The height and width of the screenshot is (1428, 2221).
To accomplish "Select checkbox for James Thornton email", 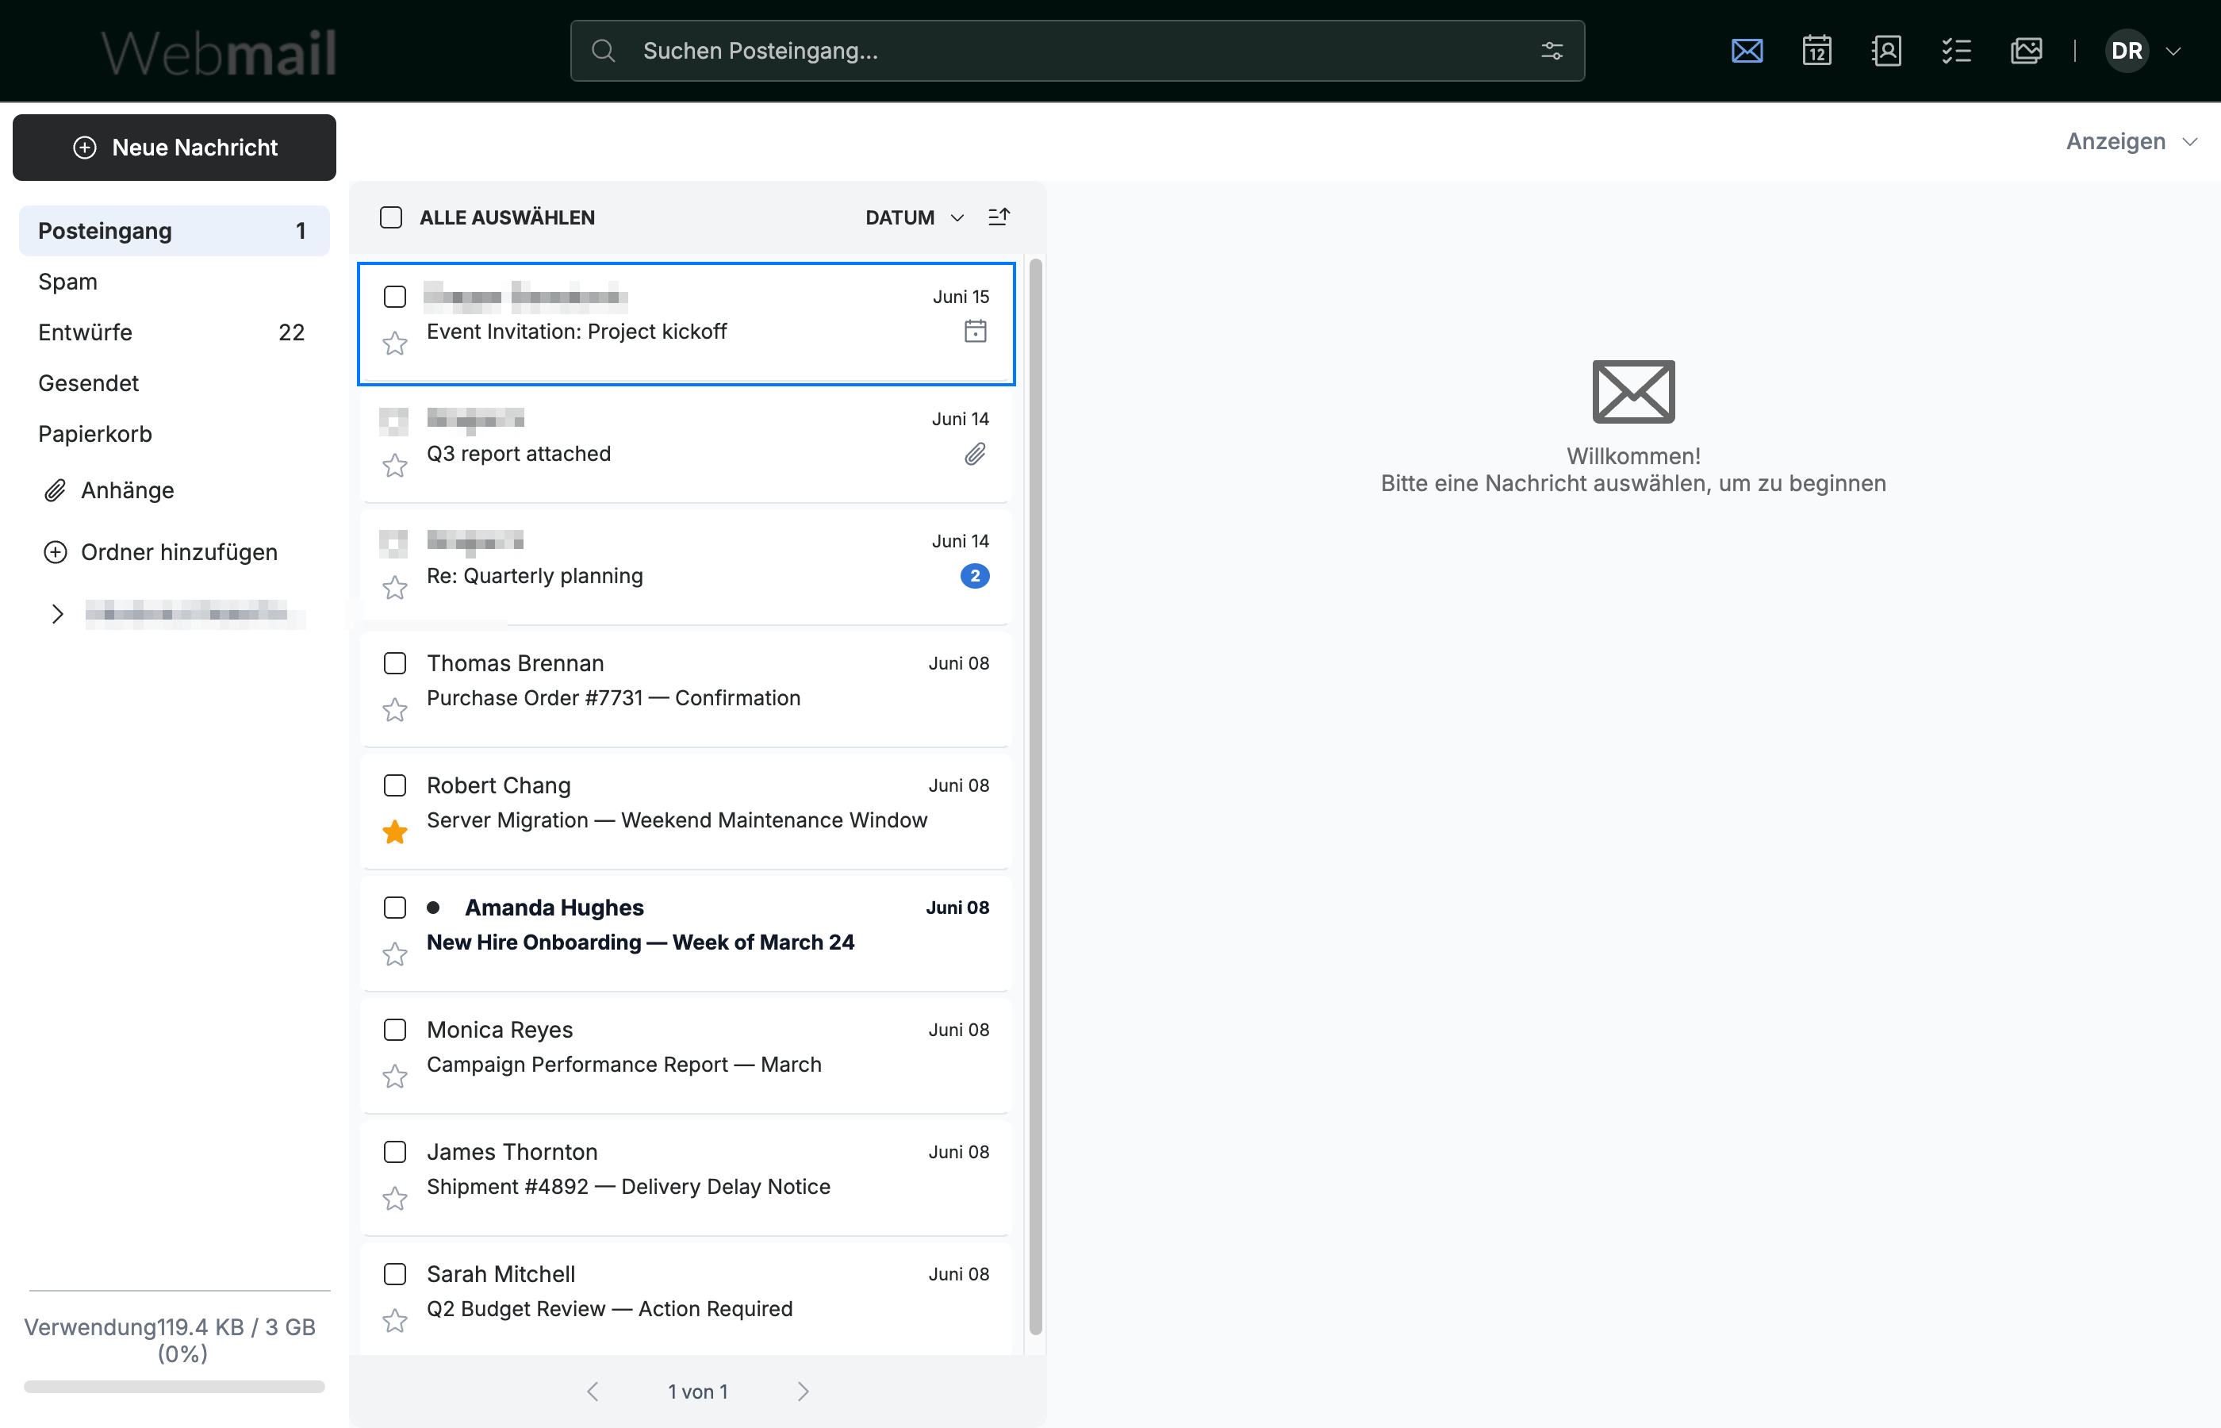I will pyautogui.click(x=395, y=1152).
